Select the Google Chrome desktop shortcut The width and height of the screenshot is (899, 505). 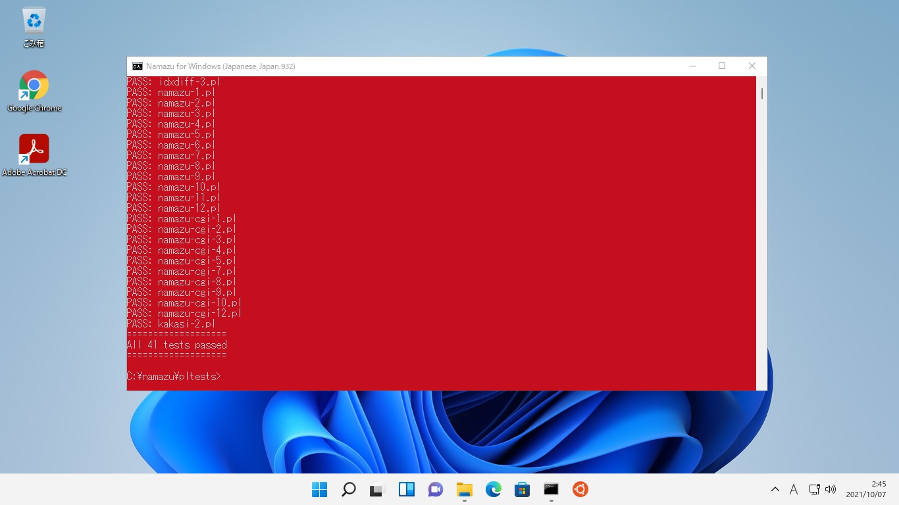[34, 91]
